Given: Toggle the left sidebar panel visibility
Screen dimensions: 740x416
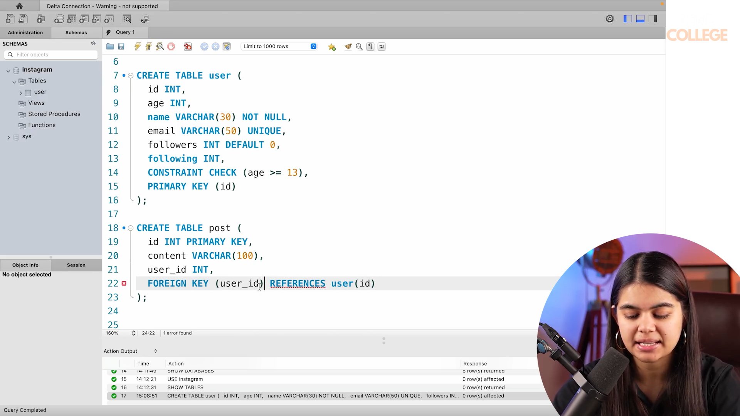Looking at the screenshot, I should (627, 19).
